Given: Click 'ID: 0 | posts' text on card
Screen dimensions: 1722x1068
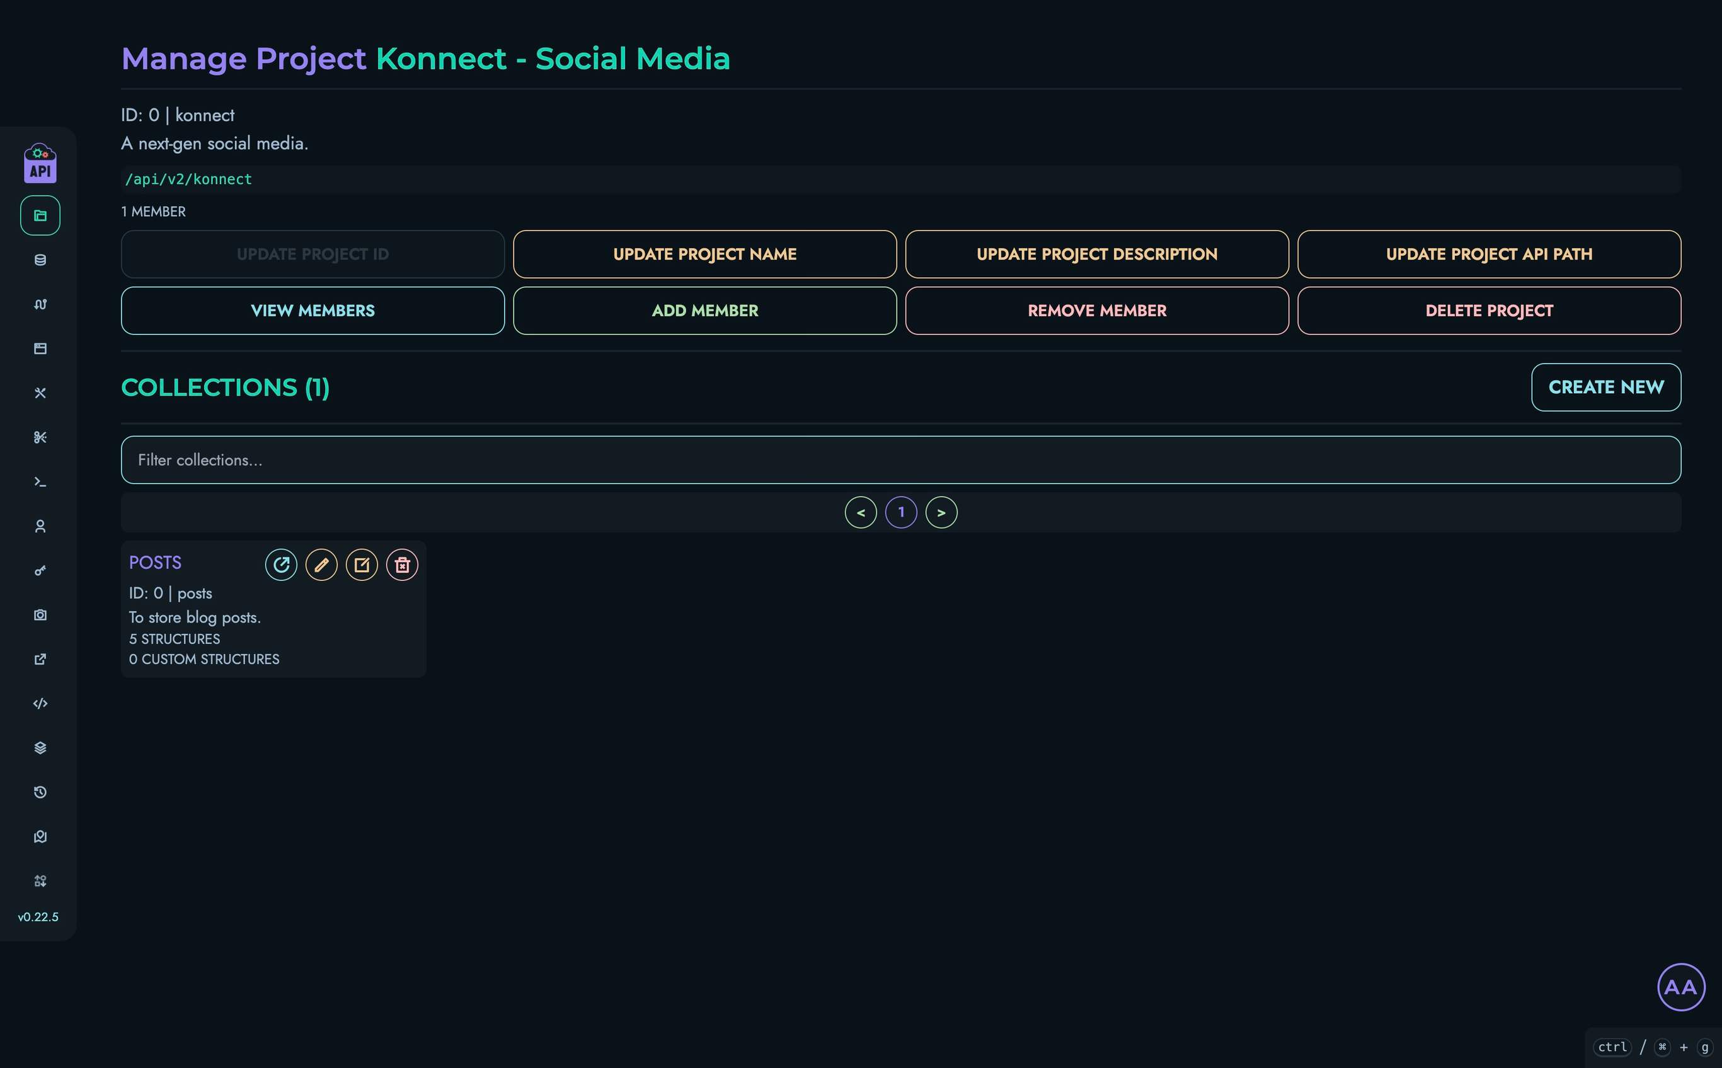Looking at the screenshot, I should [170, 594].
